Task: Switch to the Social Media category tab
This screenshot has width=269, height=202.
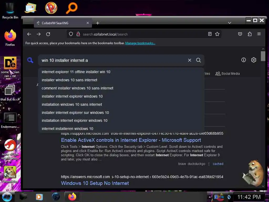Action: [x=227, y=74]
